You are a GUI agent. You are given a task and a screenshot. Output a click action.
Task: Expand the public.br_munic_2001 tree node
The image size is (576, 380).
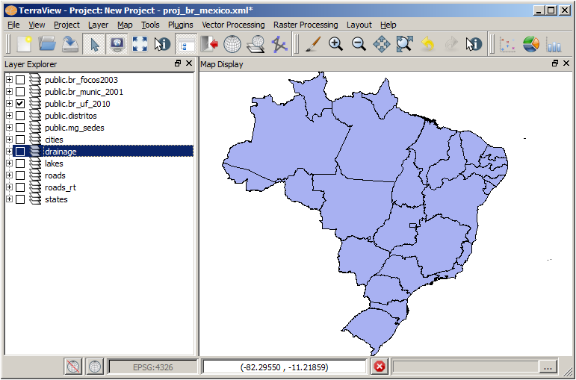9,92
